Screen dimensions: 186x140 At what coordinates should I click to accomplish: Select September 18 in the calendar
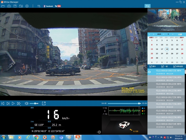tap(167, 49)
